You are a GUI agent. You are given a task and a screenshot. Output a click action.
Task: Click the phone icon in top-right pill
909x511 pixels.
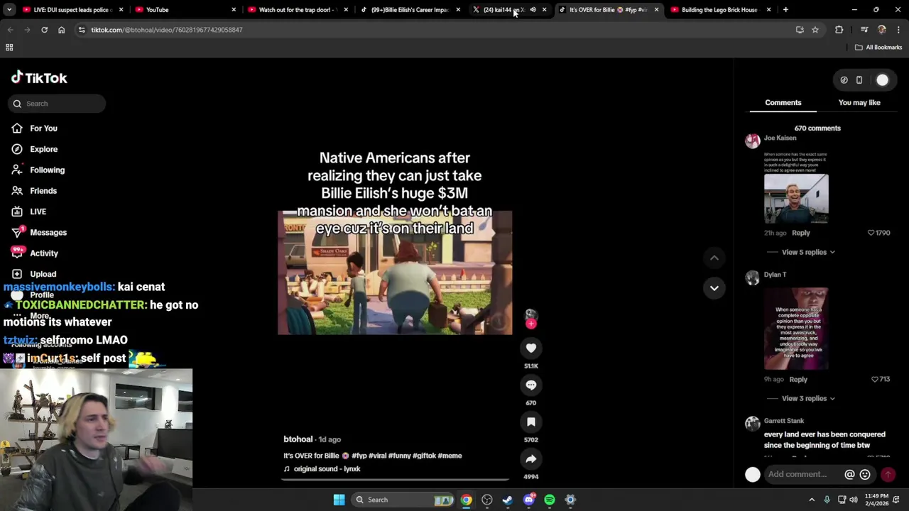859,80
